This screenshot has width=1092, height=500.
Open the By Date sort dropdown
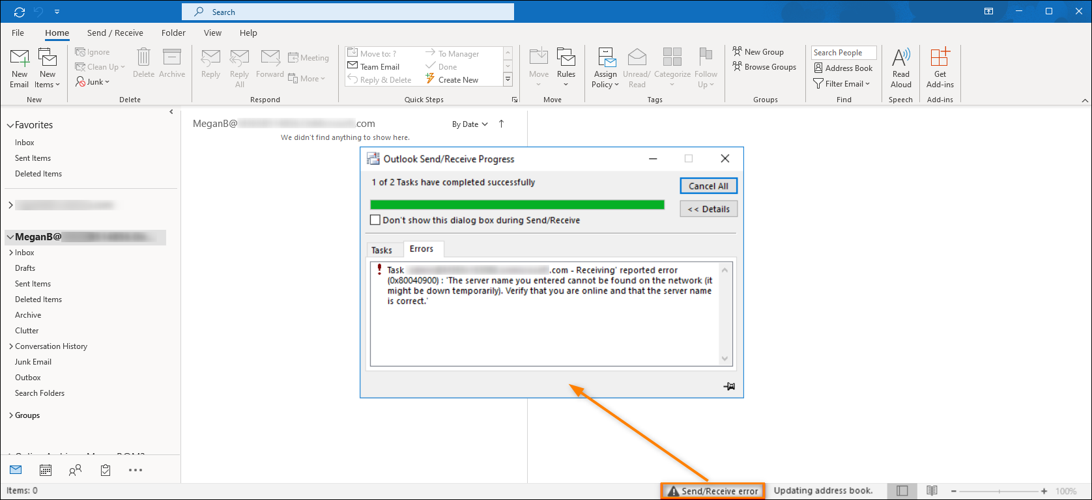pos(470,124)
